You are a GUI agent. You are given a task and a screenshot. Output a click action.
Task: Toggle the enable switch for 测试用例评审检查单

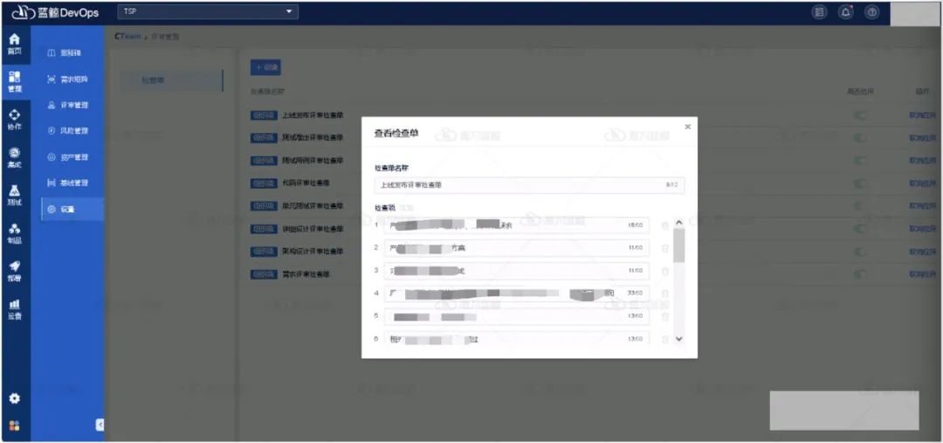[861, 160]
